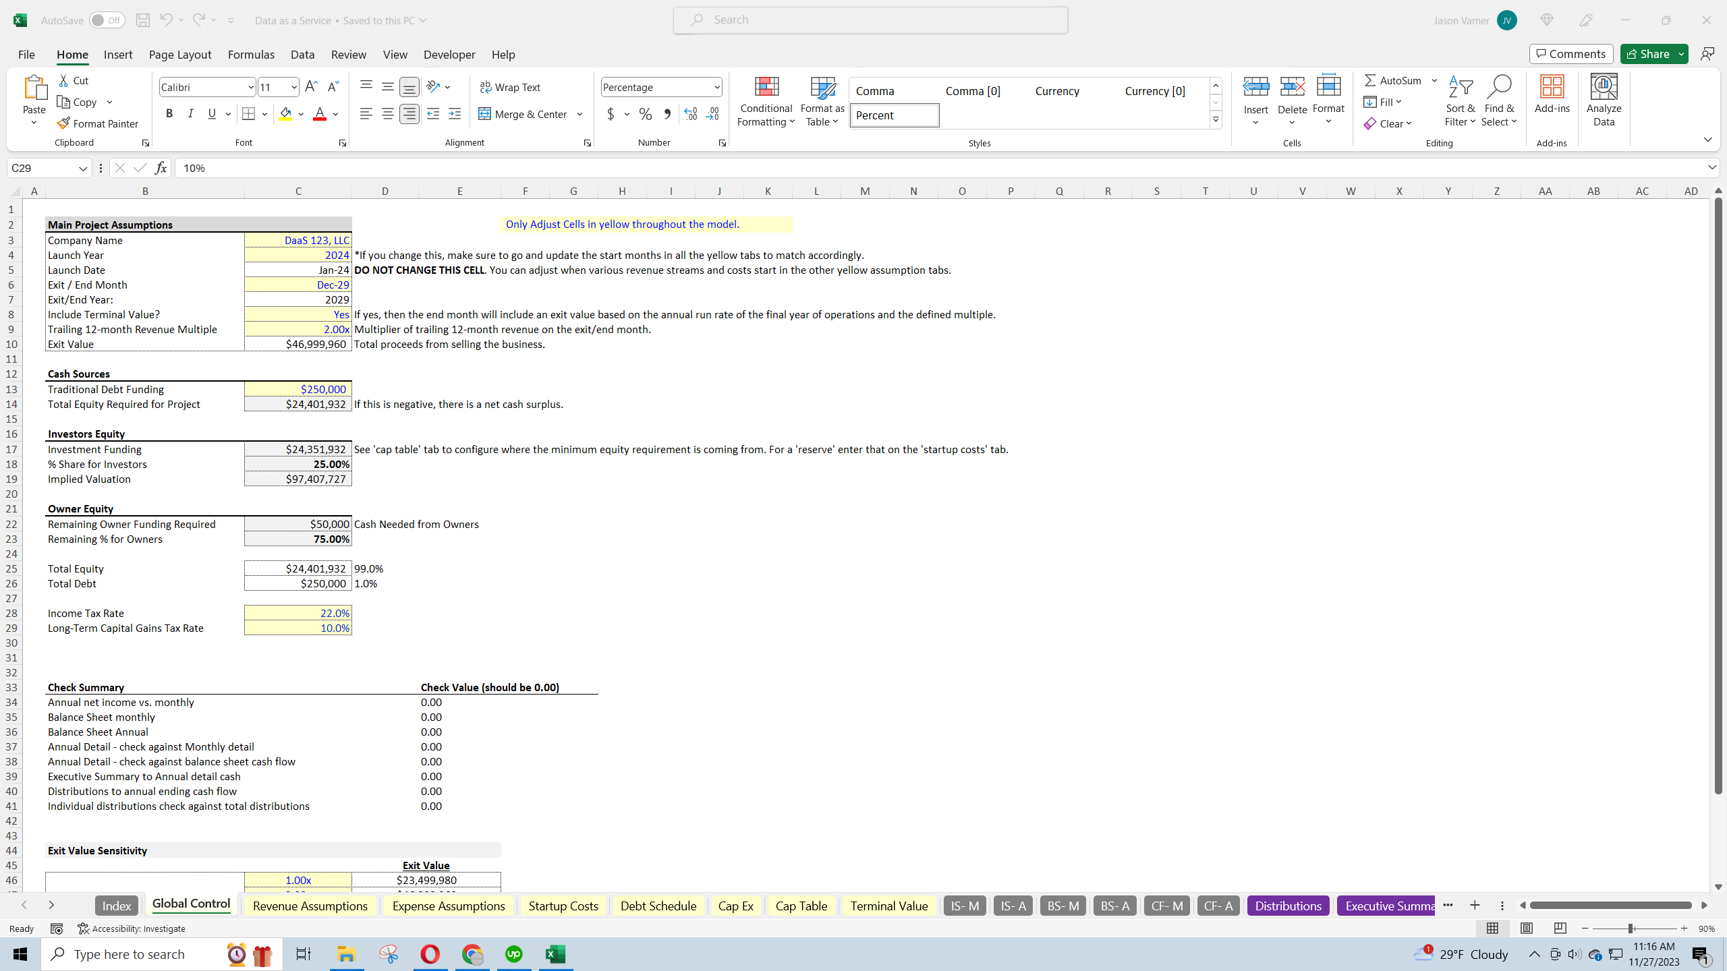Open the font name dropdown
The height and width of the screenshot is (971, 1727).
[x=250, y=86]
